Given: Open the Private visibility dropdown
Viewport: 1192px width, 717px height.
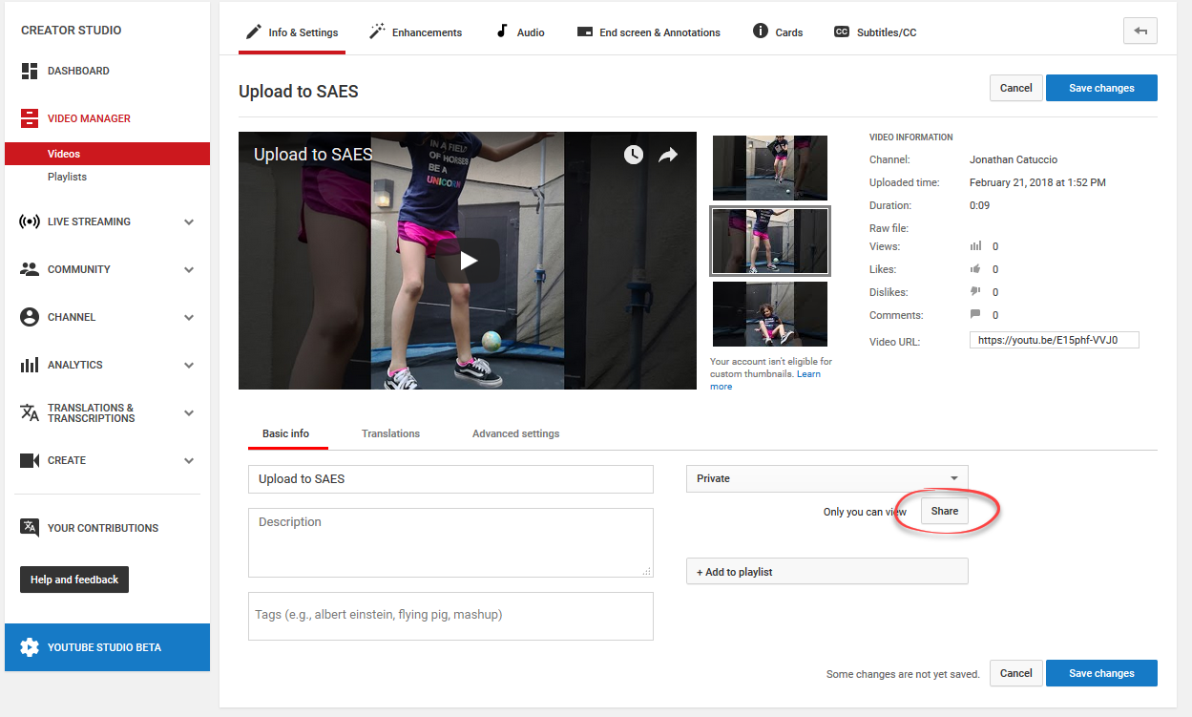Looking at the screenshot, I should coord(827,478).
